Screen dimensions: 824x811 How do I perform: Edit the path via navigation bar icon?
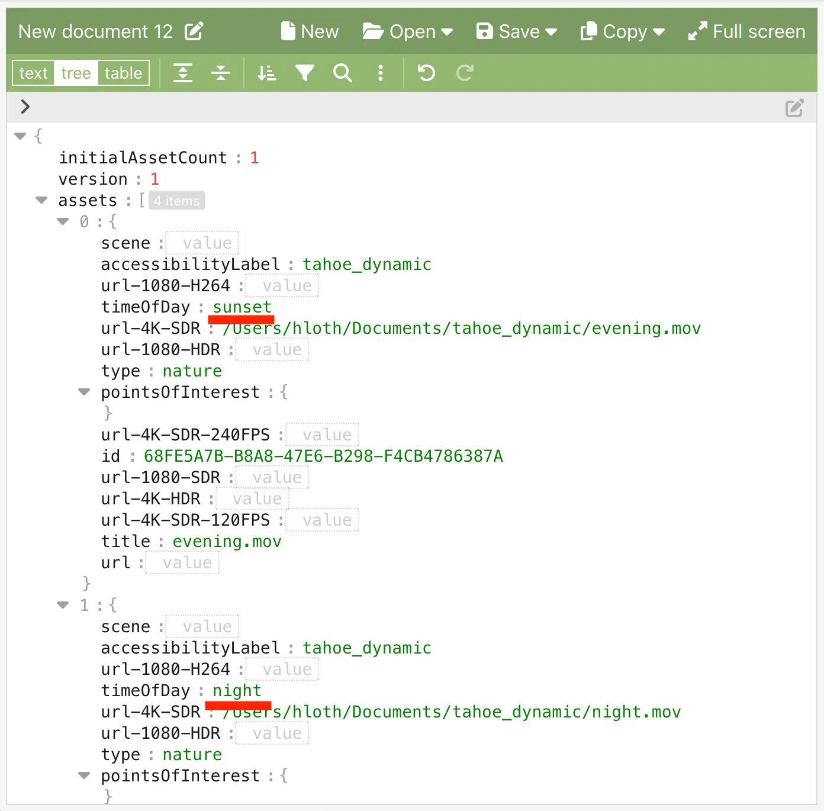pyautogui.click(x=794, y=107)
